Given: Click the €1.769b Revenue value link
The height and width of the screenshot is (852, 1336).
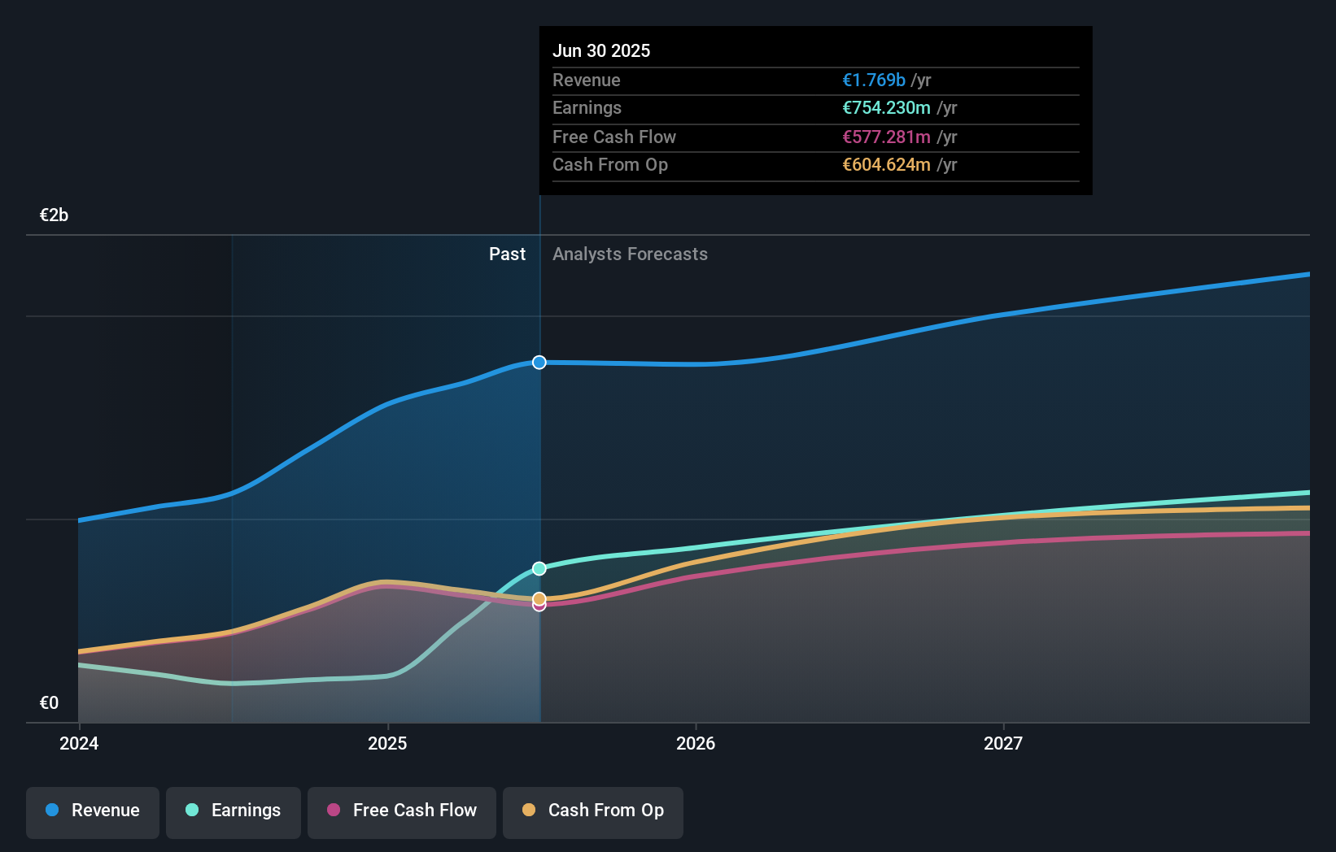Looking at the screenshot, I should (x=872, y=80).
